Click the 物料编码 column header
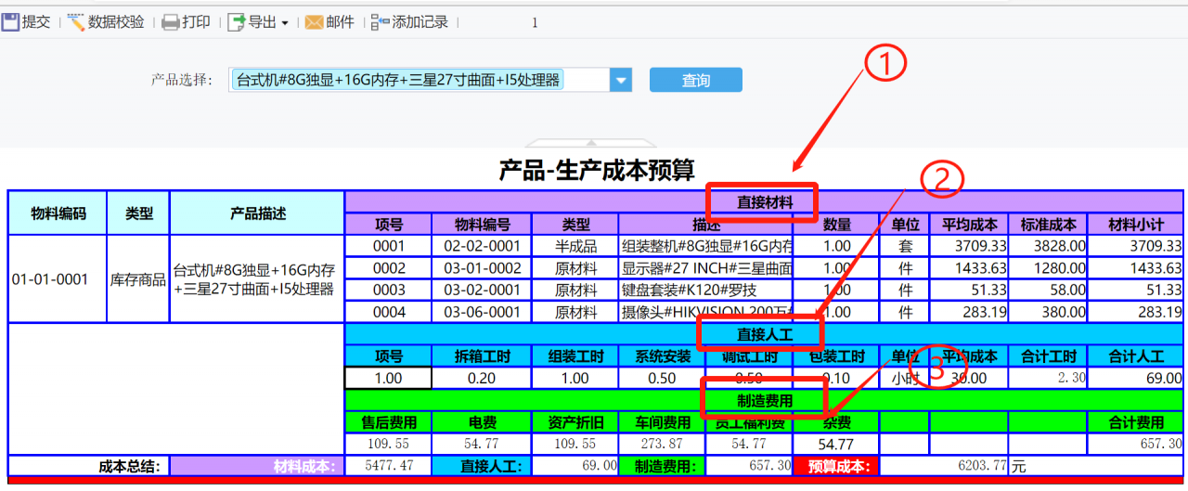The image size is (1188, 491). coord(58,213)
